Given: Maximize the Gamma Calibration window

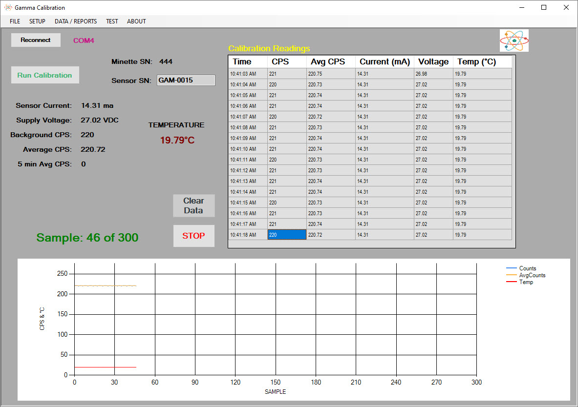Looking at the screenshot, I should click(x=544, y=7).
